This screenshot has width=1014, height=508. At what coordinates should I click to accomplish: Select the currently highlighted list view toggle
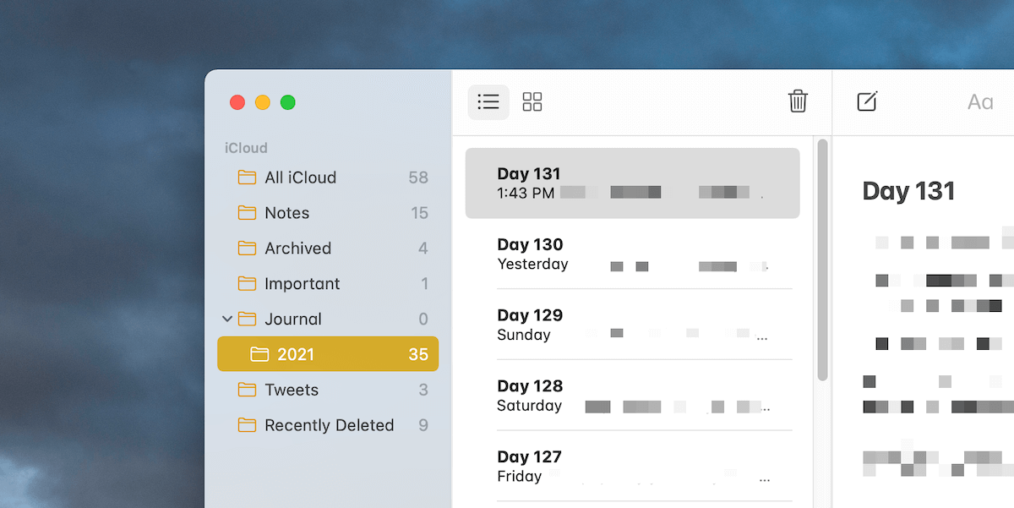488,101
